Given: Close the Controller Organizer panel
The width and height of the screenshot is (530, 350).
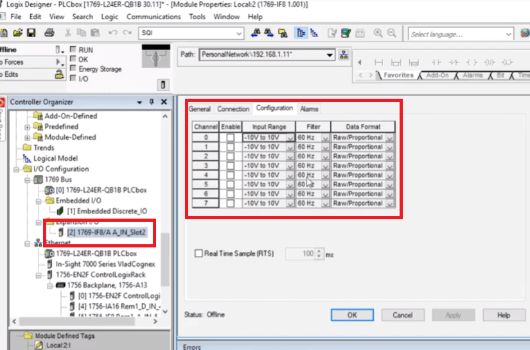Looking at the screenshot, I should 164,102.
